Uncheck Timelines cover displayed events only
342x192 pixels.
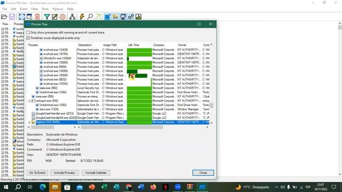click(x=28, y=38)
